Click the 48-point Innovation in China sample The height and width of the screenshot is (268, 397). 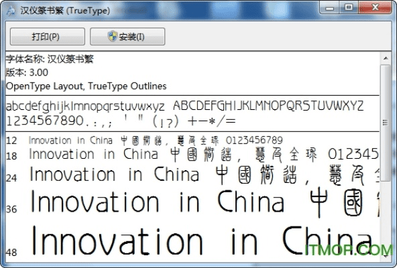(203, 241)
